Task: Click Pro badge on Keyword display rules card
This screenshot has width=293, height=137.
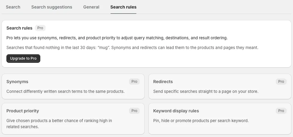Action: [281, 111]
